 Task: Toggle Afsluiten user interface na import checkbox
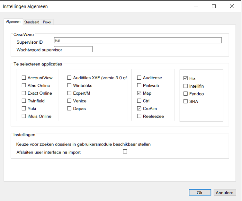pyautogui.click(x=125, y=151)
